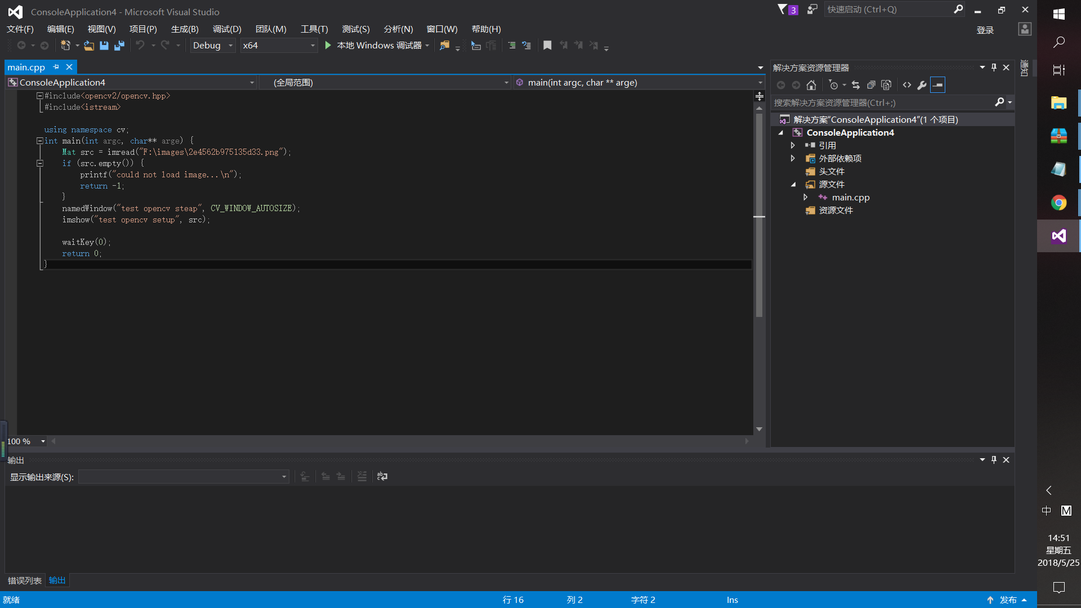
Task: Toggle auto-hide pin on Output panel
Action: (994, 460)
